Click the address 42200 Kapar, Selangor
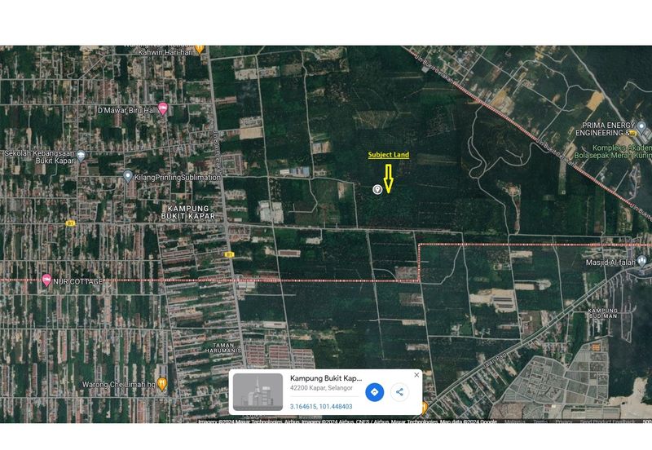 click(x=321, y=388)
